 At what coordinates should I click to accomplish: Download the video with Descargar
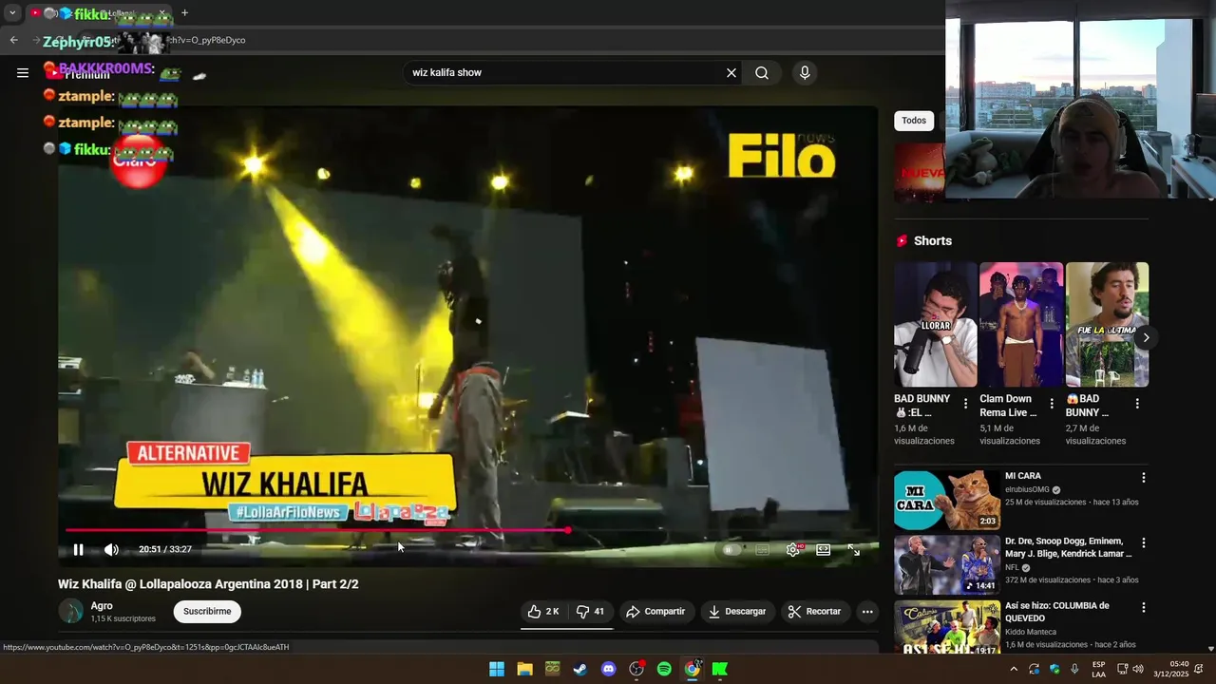[736, 612]
